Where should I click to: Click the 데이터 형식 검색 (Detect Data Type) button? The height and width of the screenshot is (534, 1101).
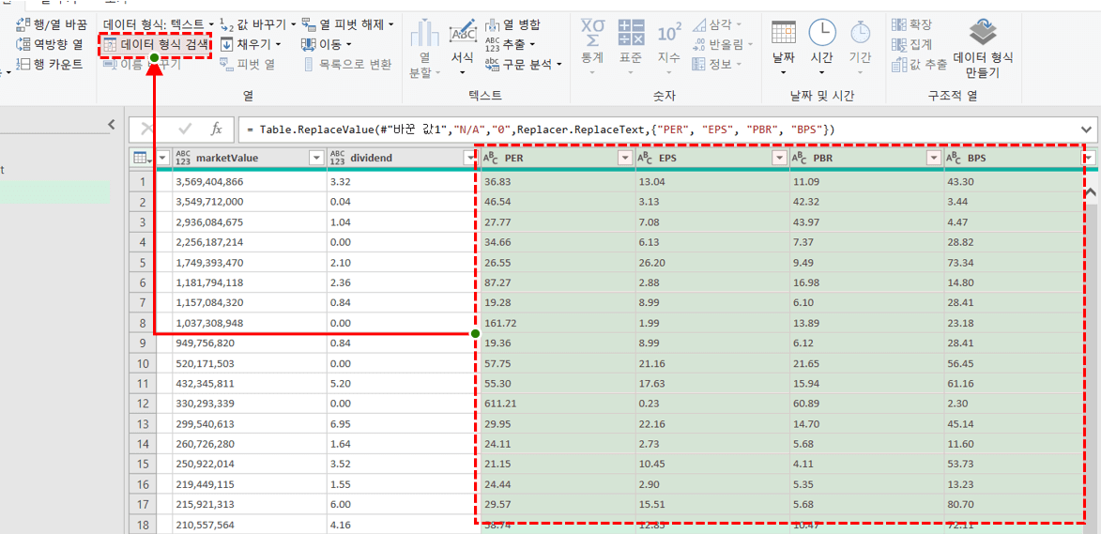[156, 44]
